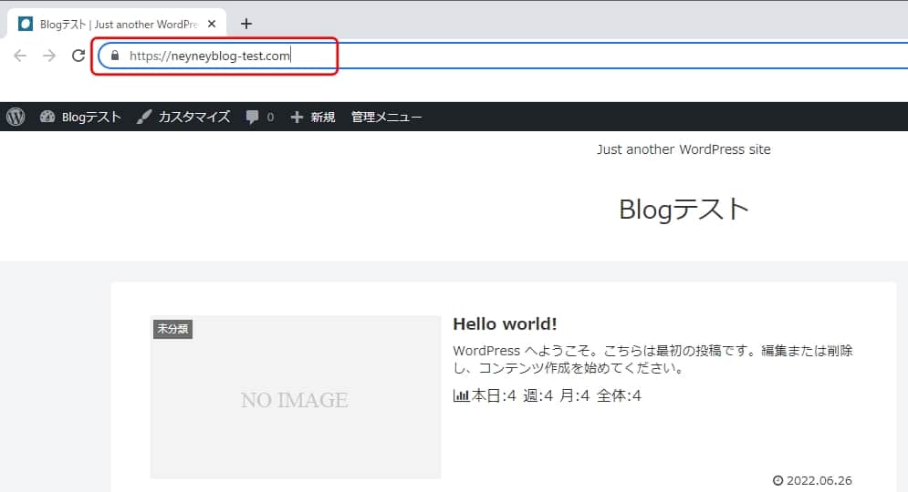Click the NO IMAGE post thumbnail

(296, 397)
